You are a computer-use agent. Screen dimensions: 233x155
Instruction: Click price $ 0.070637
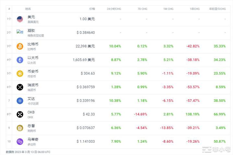coord(86,128)
